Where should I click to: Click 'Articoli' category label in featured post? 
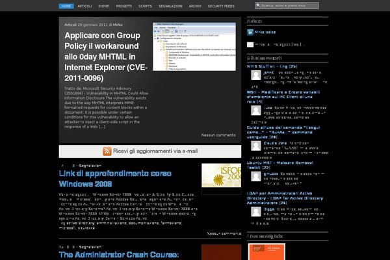70,25
